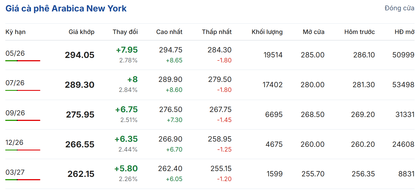
Task: Click the 'Thay đổi' column header
Action: (x=125, y=32)
